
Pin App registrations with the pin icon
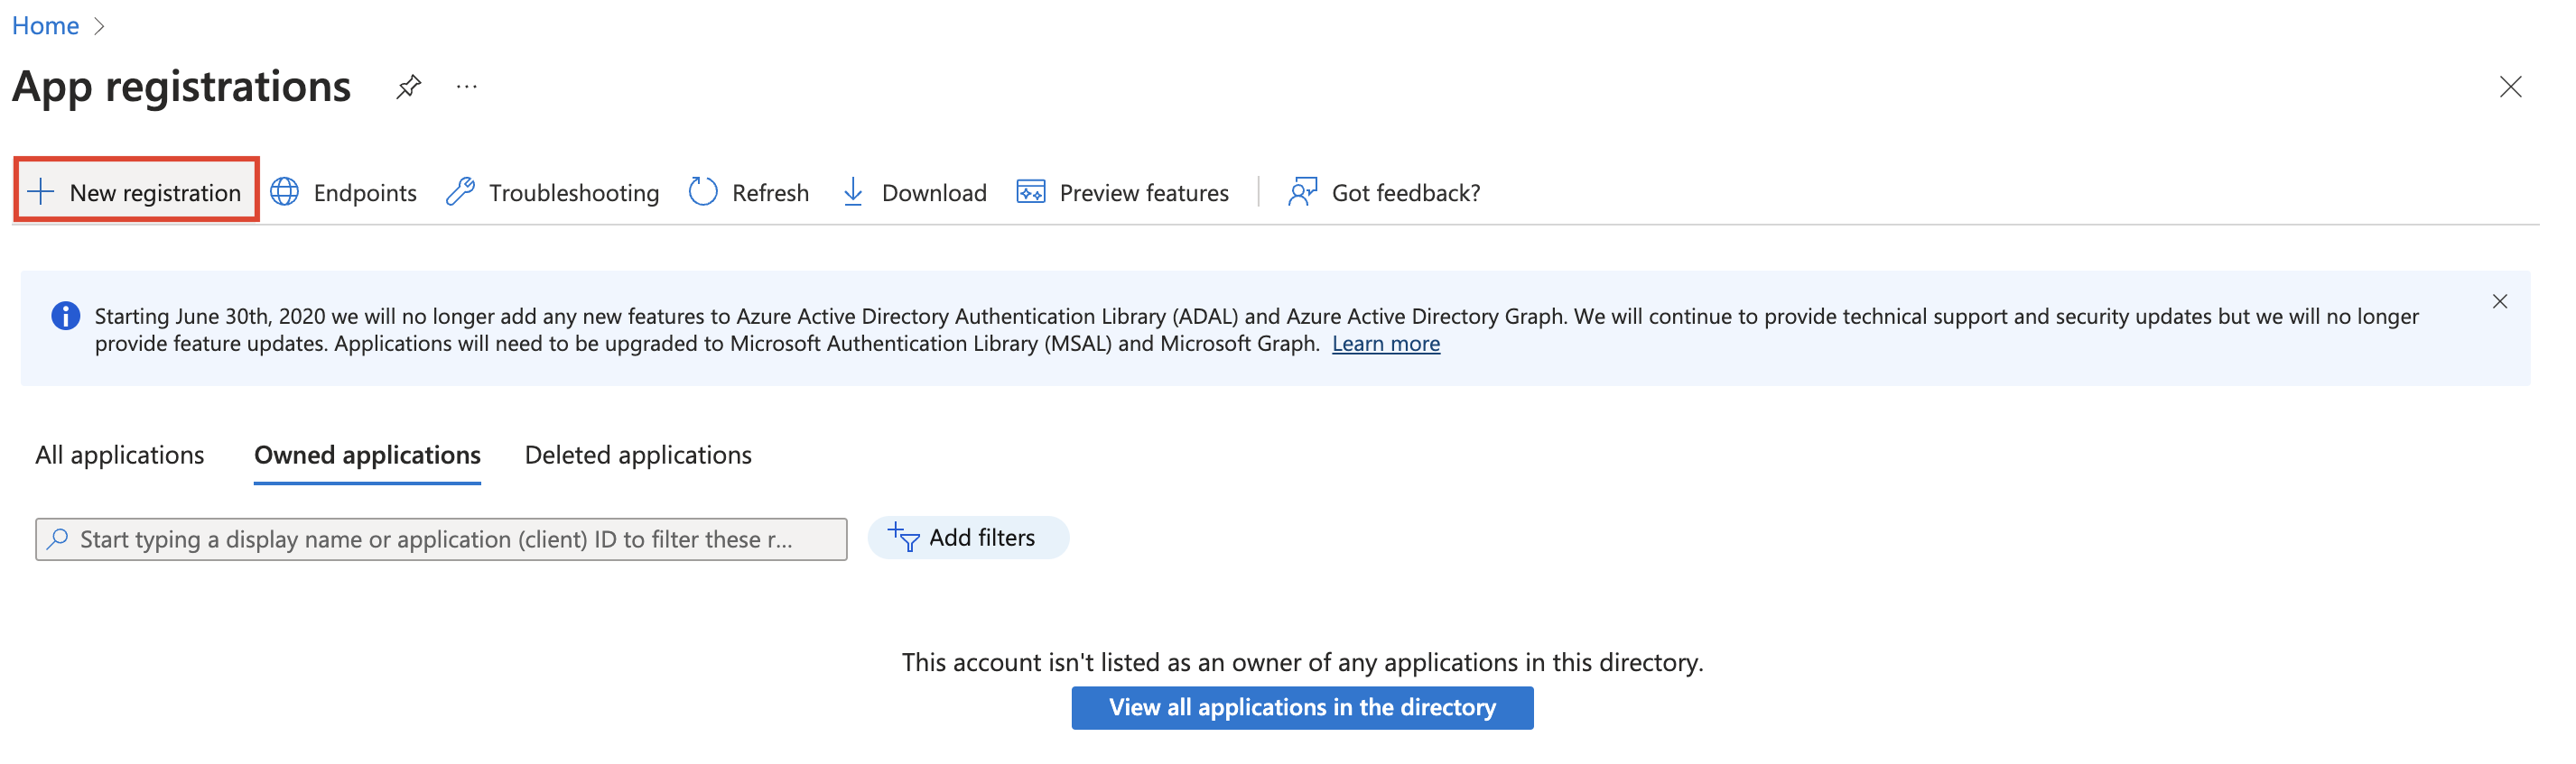408,87
